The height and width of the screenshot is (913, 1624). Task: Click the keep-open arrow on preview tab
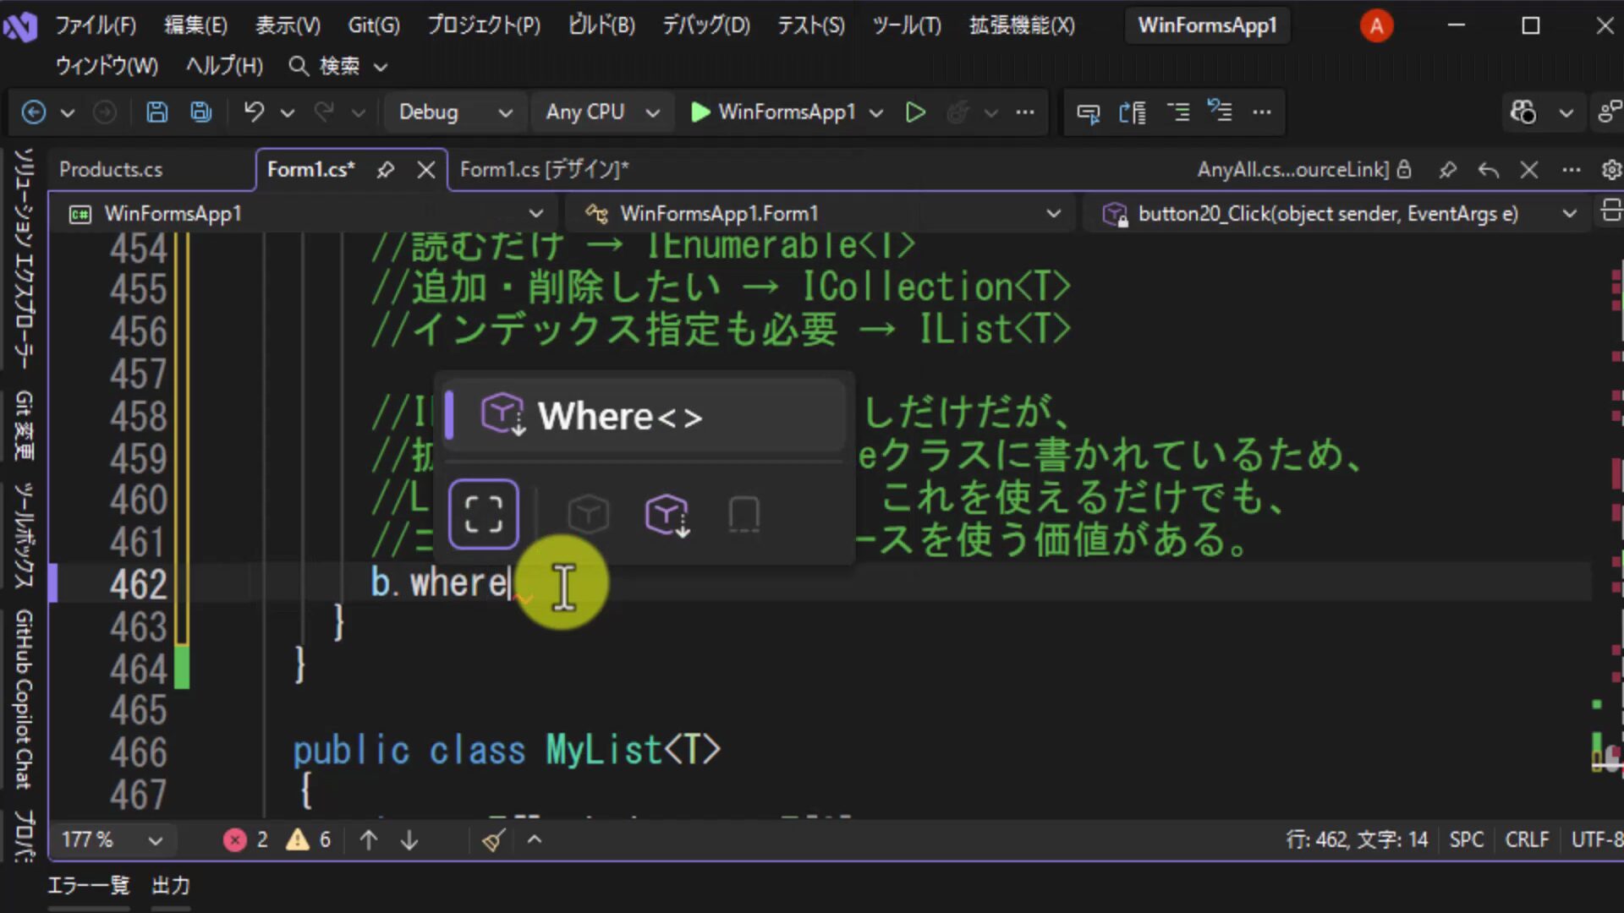1489,170
